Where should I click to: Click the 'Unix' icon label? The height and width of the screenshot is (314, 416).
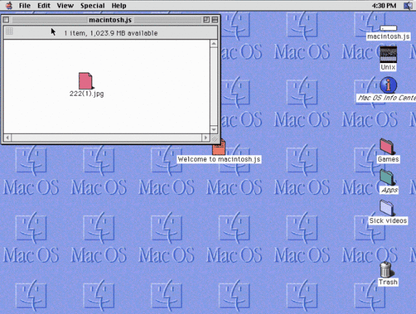pos(388,67)
